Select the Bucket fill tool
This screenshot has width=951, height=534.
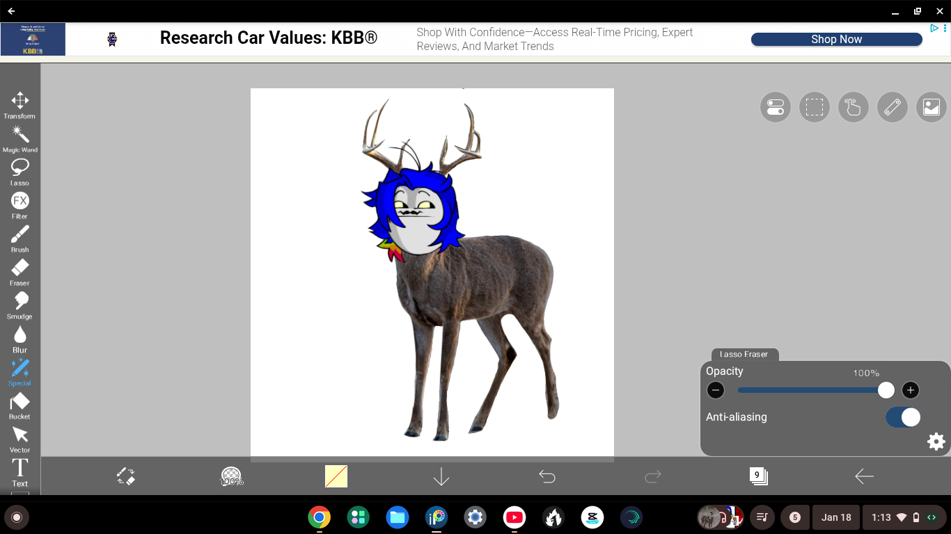click(x=19, y=405)
